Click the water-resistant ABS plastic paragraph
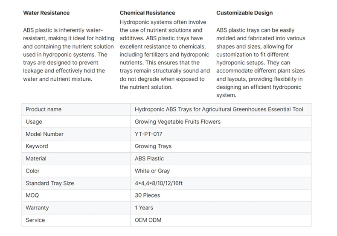 tap(68, 55)
